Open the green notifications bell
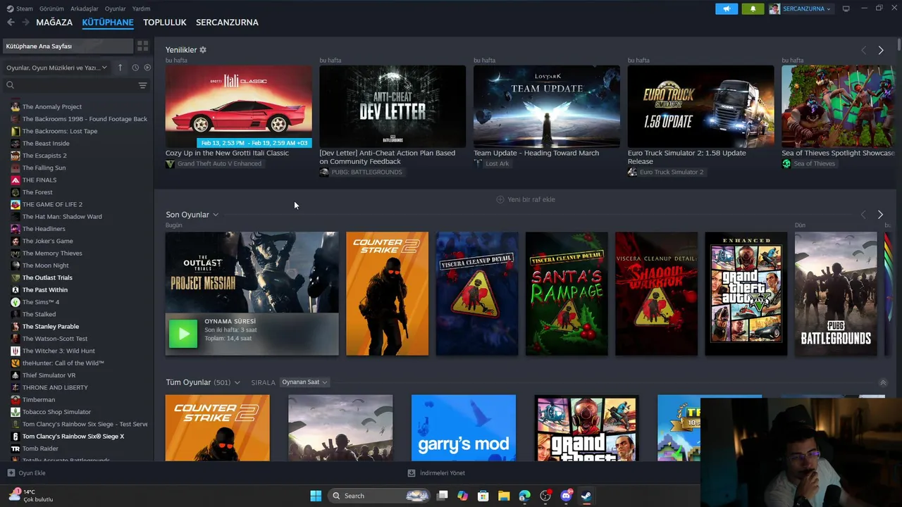The width and height of the screenshot is (902, 507). click(753, 8)
